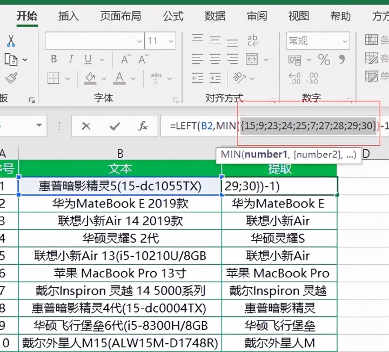This screenshot has width=389, height=352.
Task: Select the Format Painter brush
Action: 11,78
